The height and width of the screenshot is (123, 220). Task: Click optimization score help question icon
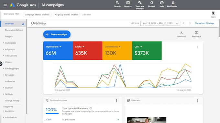(x=91, y=108)
